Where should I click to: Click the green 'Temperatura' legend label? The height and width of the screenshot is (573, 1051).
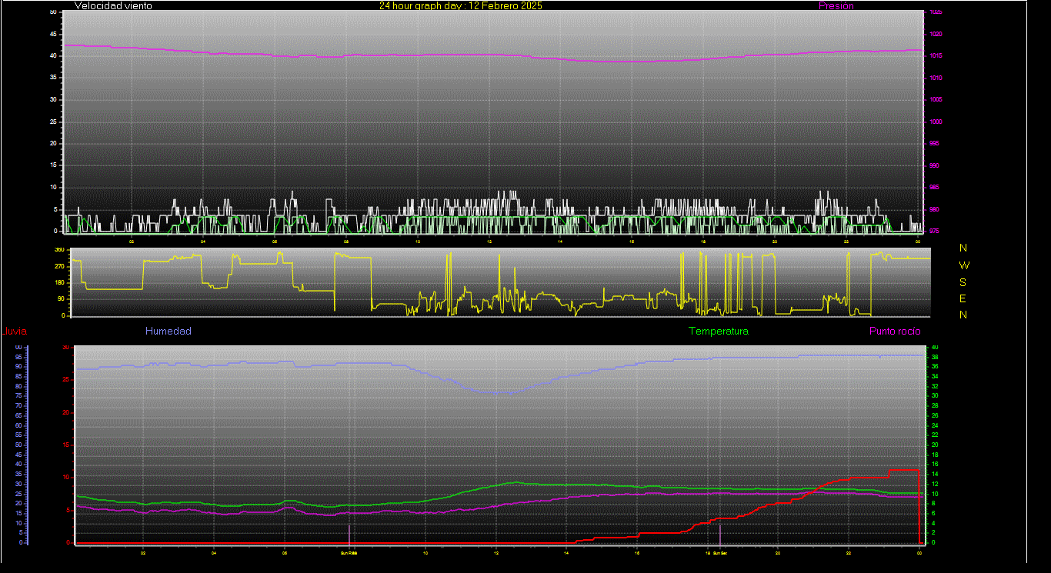pyautogui.click(x=719, y=331)
